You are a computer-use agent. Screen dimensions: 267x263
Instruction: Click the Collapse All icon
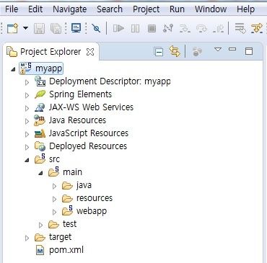pos(159,52)
